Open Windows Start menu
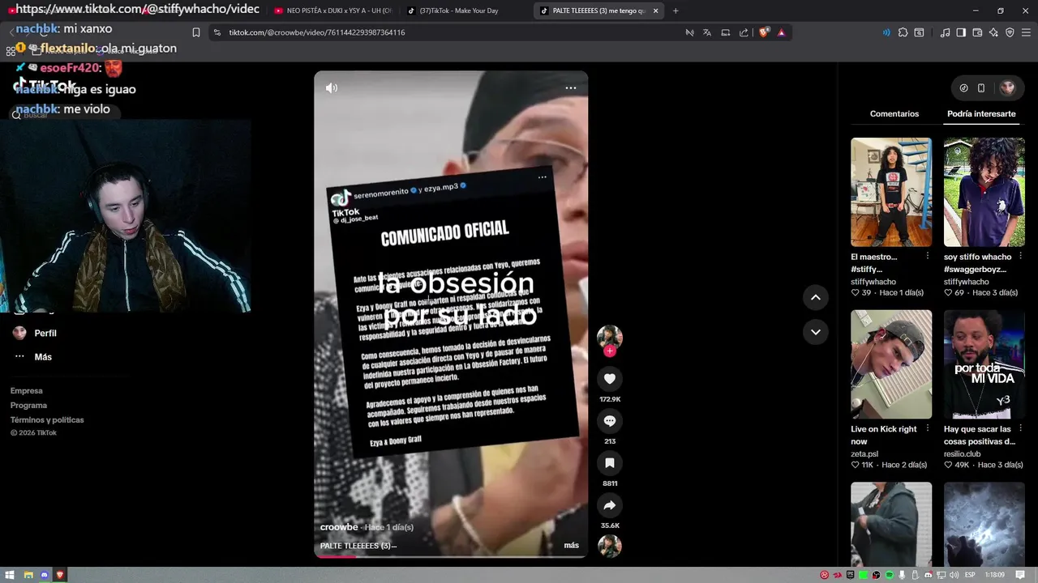Viewport: 1038px width, 583px height. pyautogui.click(x=11, y=575)
